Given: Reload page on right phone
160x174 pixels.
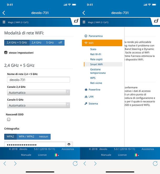Looking at the screenshot, I should coord(155,163).
